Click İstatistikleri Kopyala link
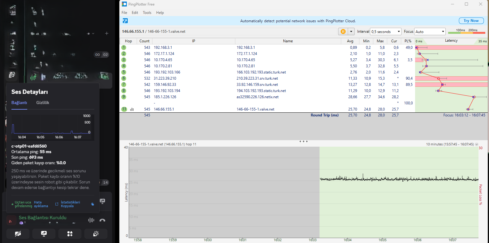 pyautogui.click(x=70, y=204)
